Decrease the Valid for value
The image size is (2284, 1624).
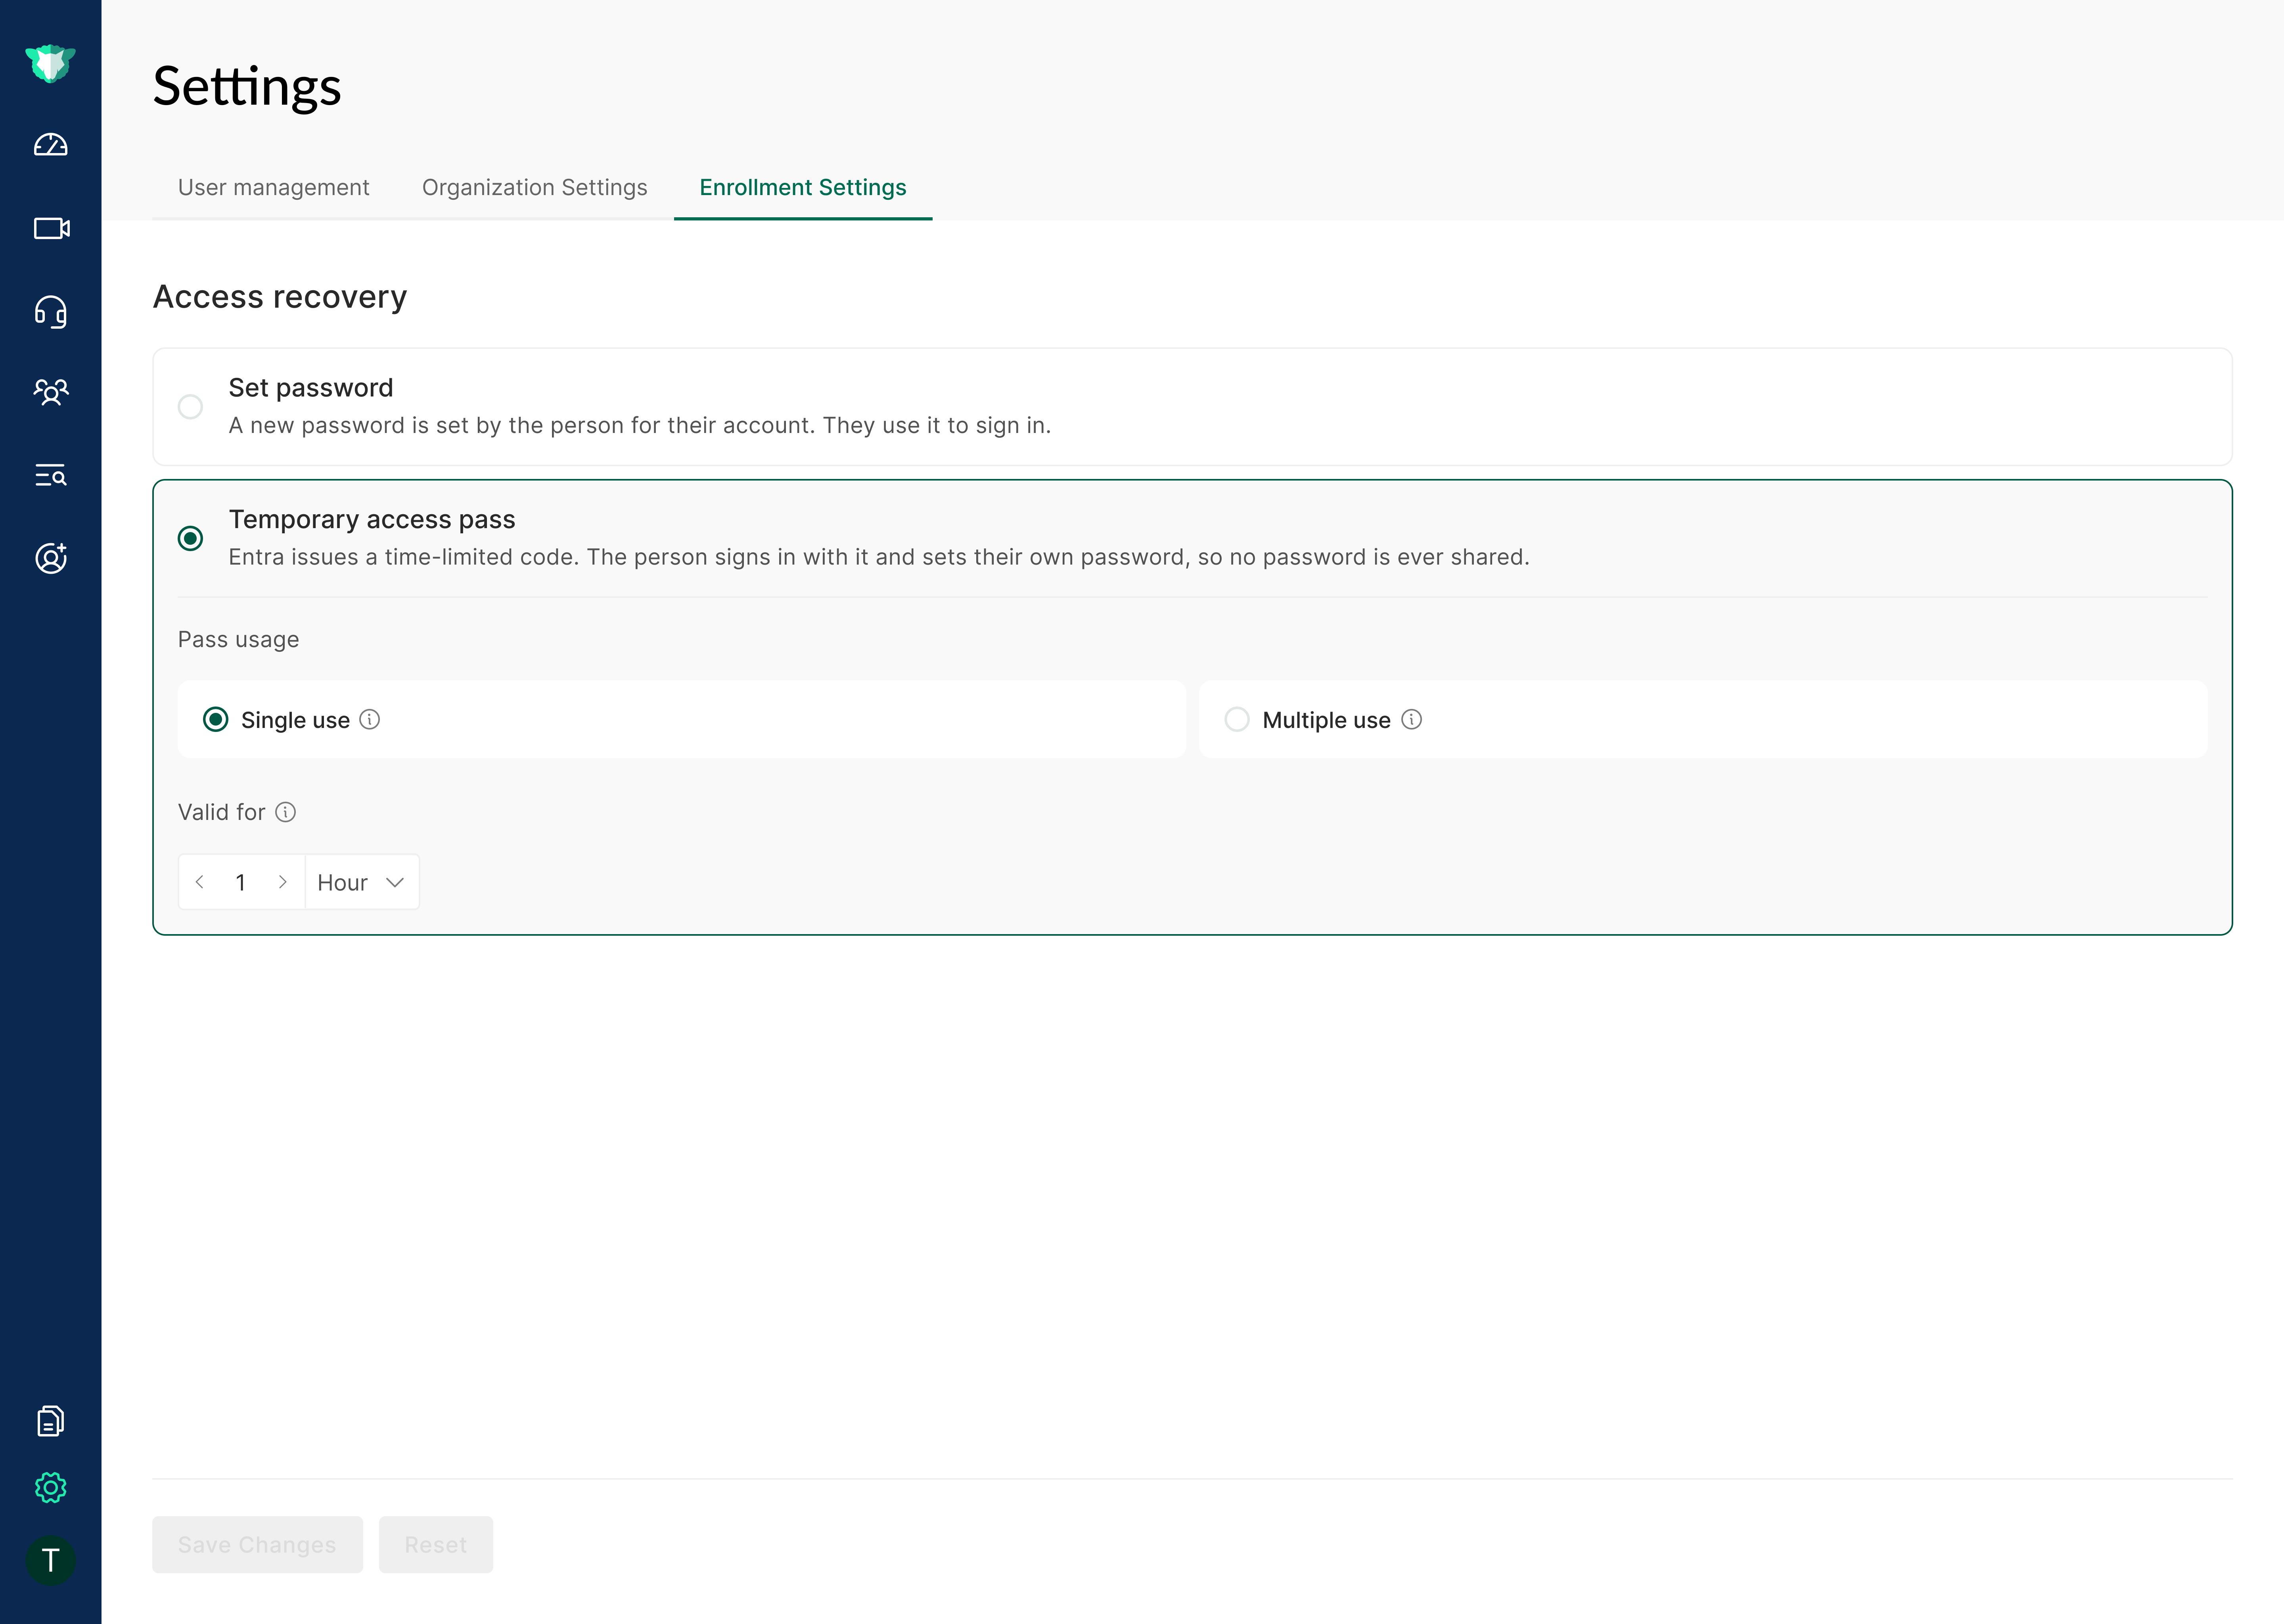pos(200,882)
